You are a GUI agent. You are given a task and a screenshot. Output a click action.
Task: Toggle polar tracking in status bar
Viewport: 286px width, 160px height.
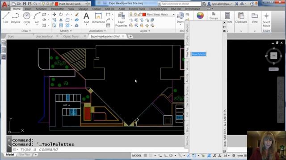click(171, 156)
